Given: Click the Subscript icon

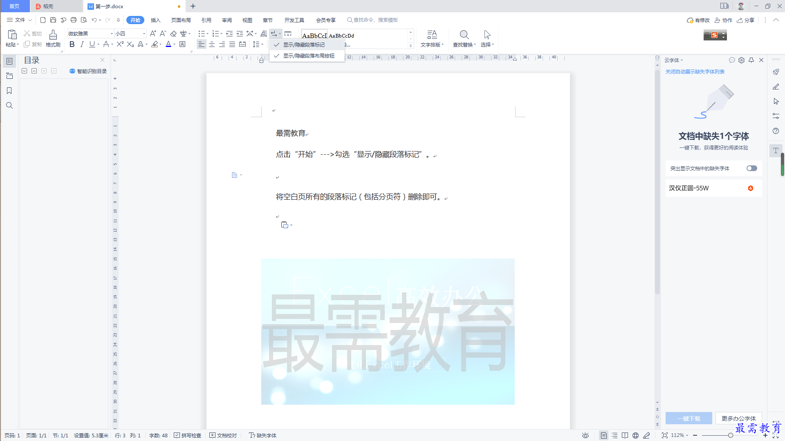Looking at the screenshot, I should coord(130,44).
